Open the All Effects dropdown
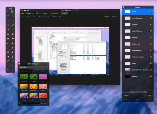 click(33, 67)
